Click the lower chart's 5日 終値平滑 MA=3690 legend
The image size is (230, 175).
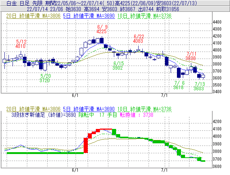[x=89, y=109]
